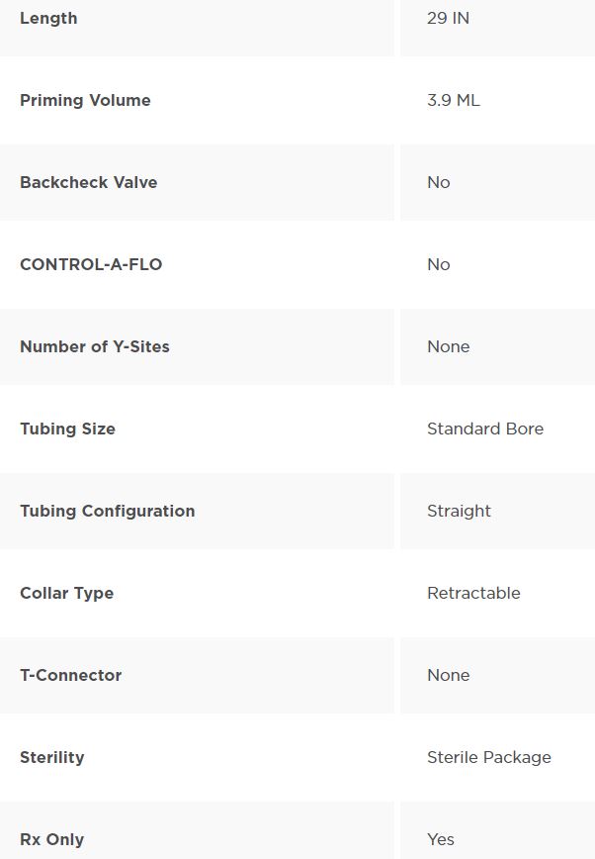Click the Sterile Package value

[x=489, y=758]
